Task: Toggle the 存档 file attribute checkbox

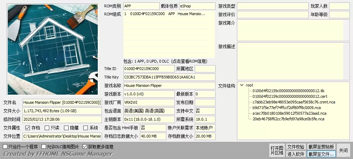Action: [x=28, y=128]
